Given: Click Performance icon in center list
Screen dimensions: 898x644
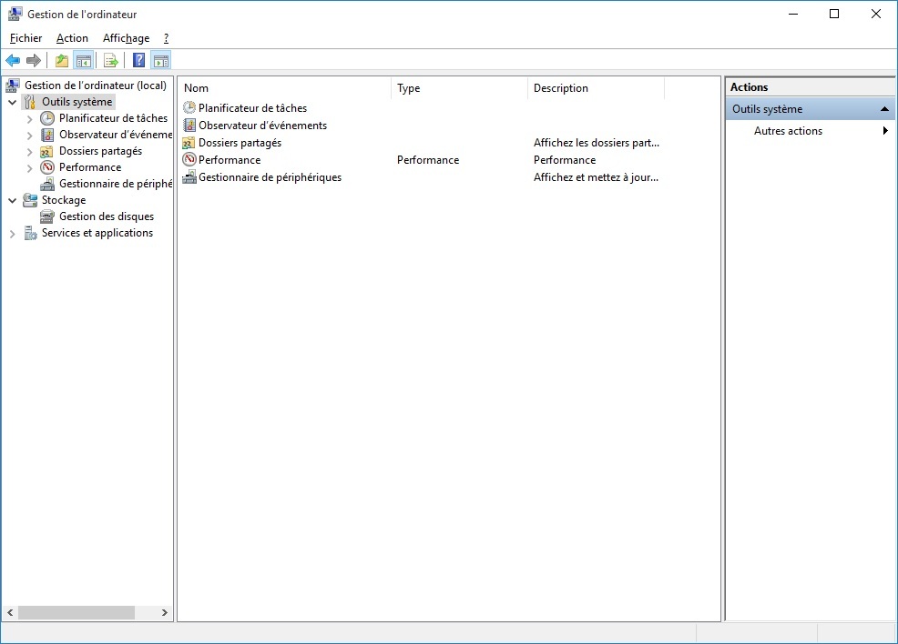Looking at the screenshot, I should tap(189, 159).
